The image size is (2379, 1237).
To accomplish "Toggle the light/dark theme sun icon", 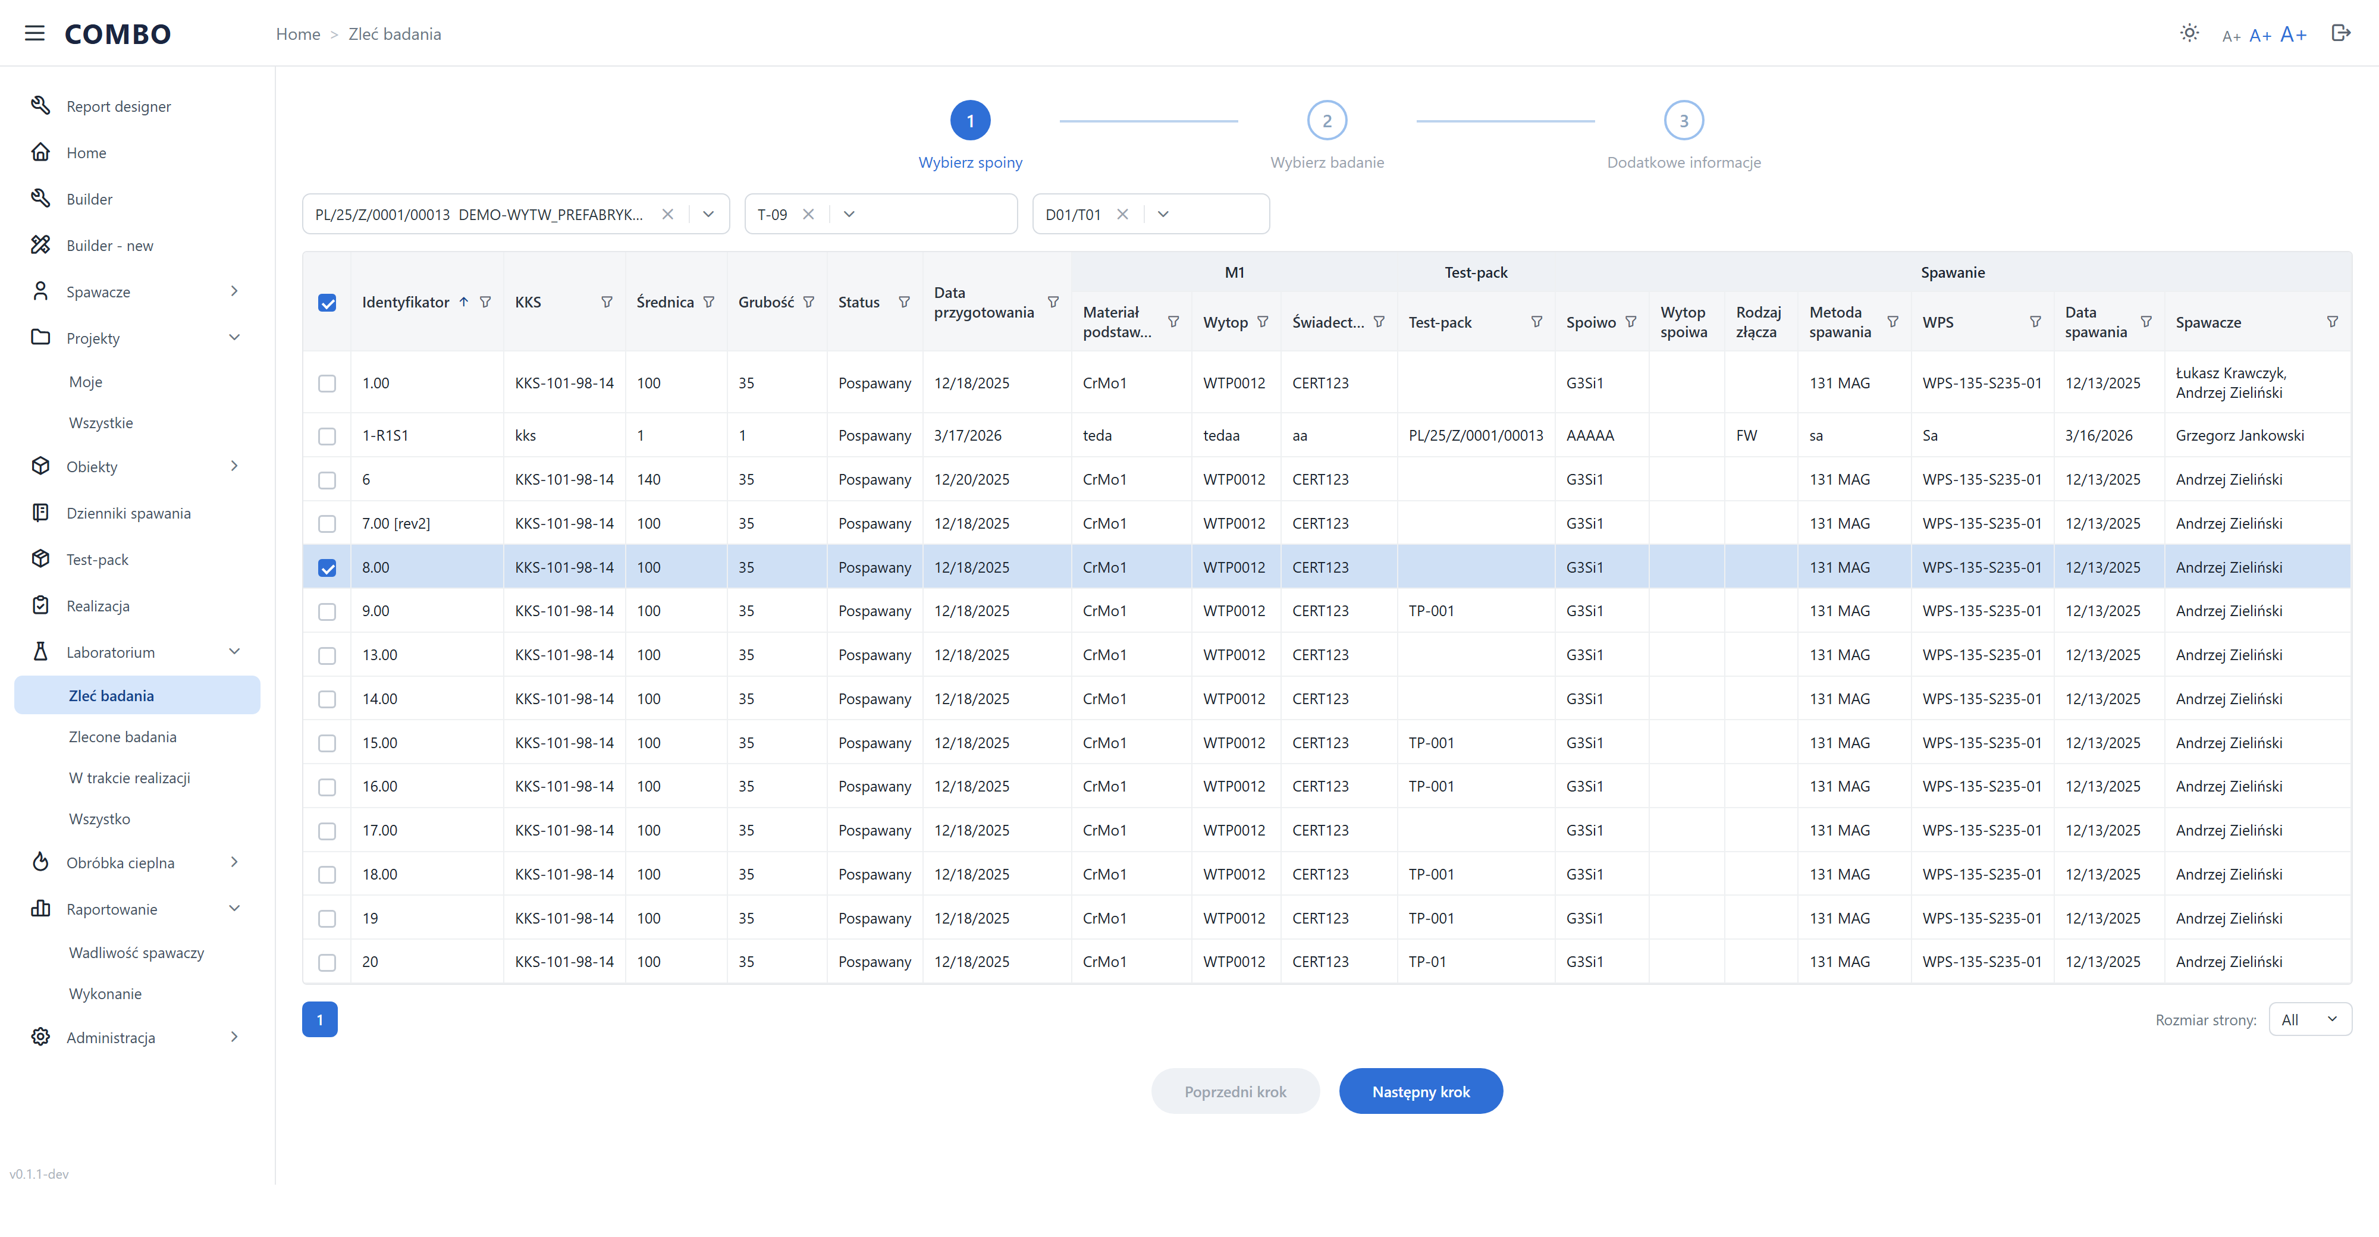I will pyautogui.click(x=2189, y=33).
